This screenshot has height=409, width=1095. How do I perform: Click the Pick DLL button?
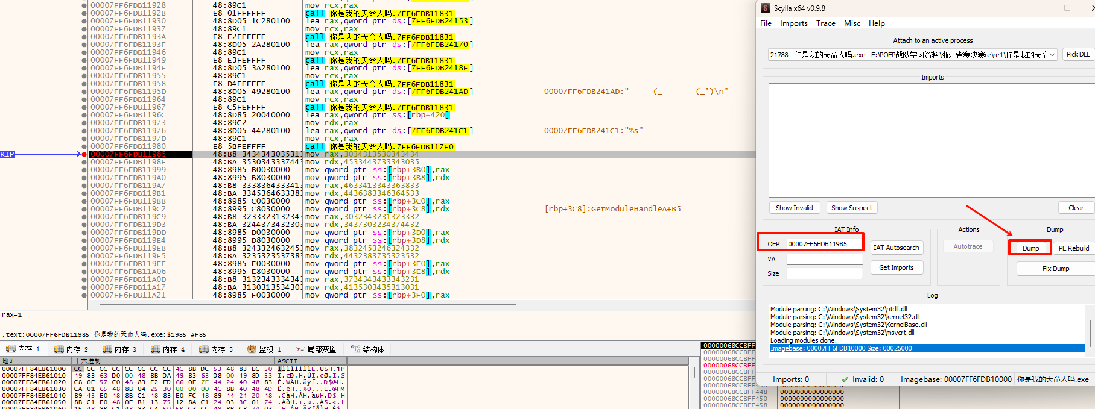pyautogui.click(x=1078, y=54)
